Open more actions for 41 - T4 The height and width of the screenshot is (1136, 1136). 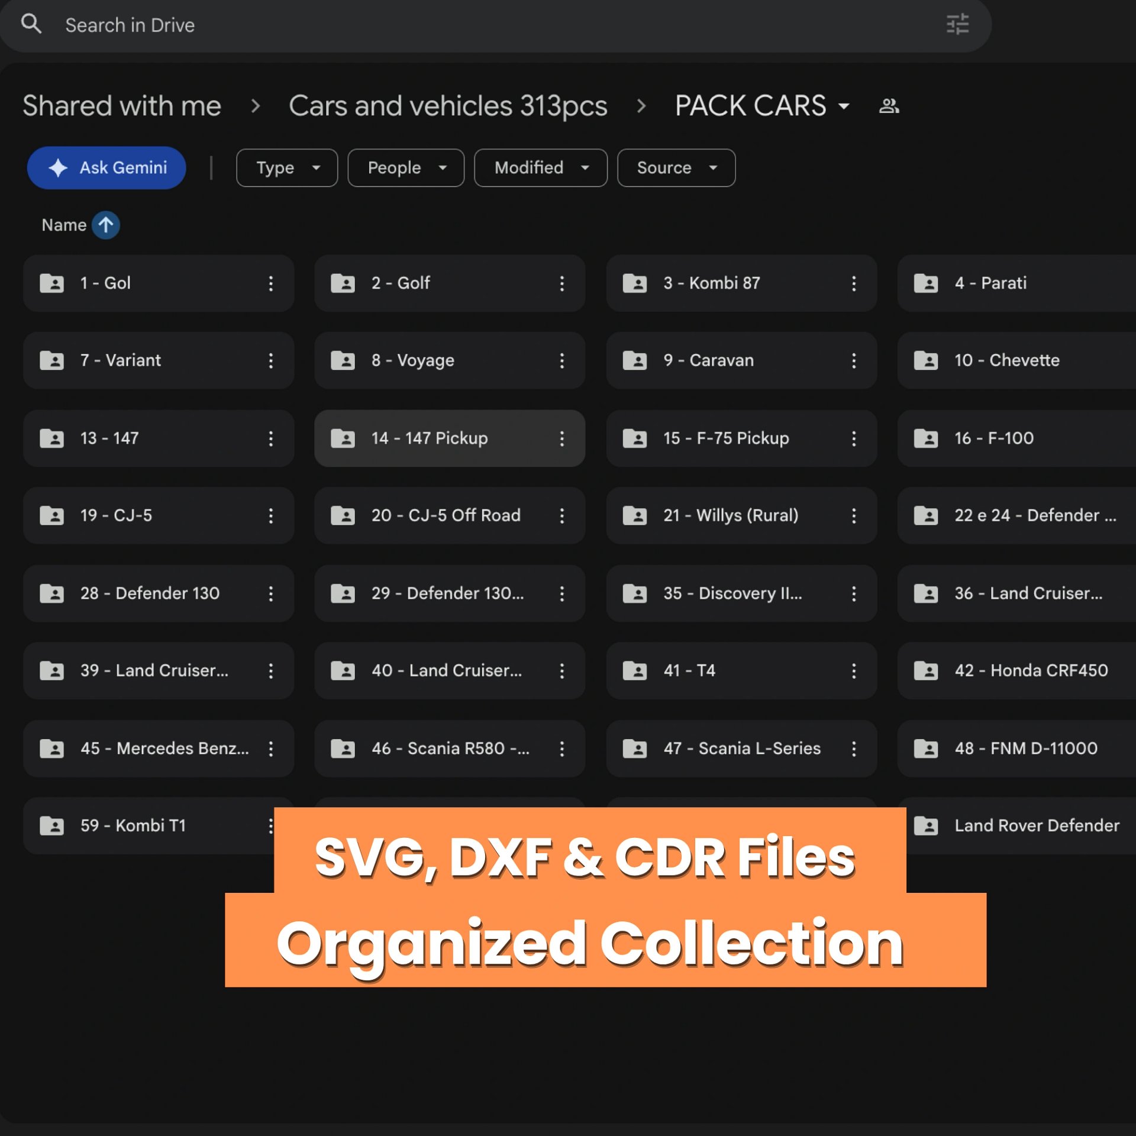point(854,670)
